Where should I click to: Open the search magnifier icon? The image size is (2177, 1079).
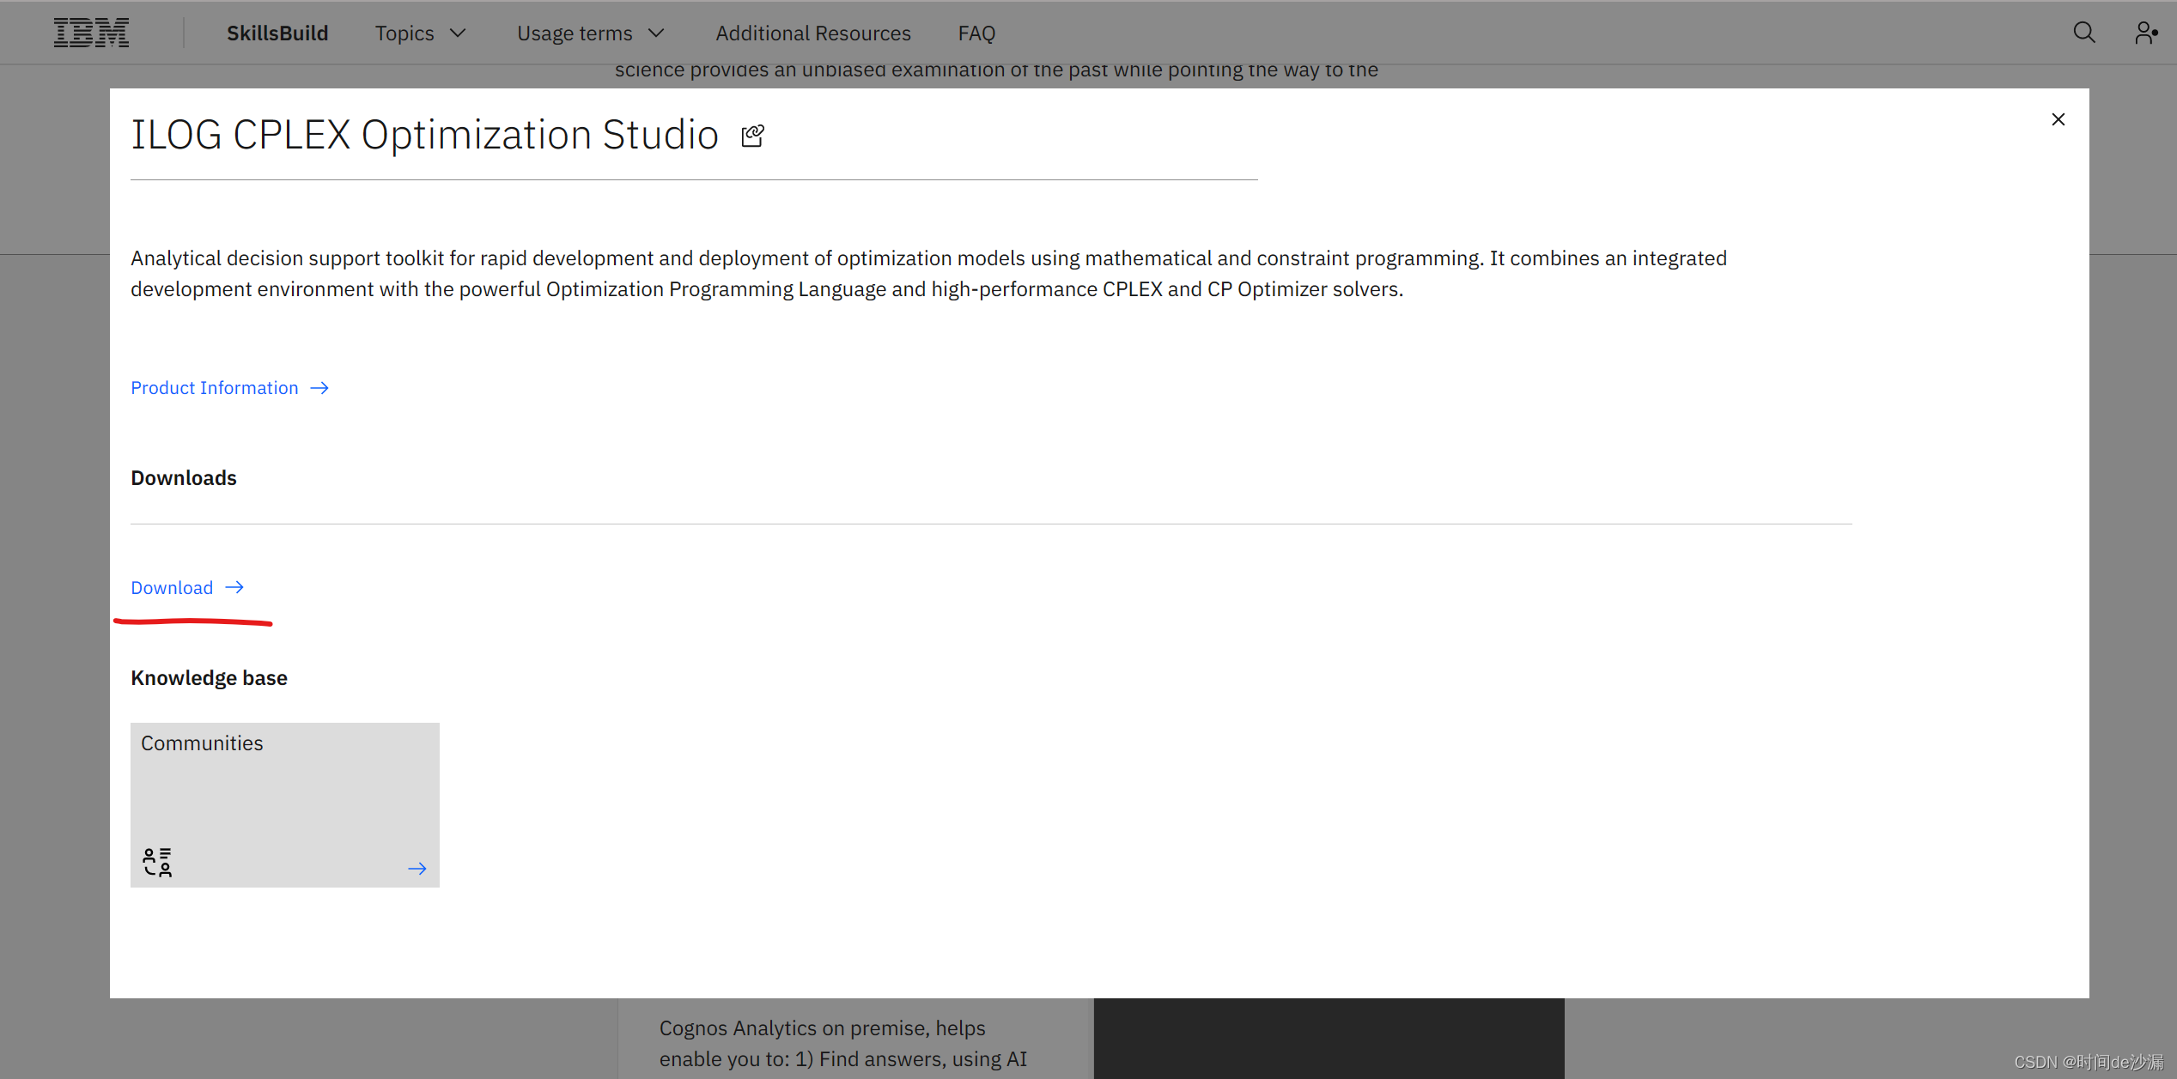[2084, 33]
